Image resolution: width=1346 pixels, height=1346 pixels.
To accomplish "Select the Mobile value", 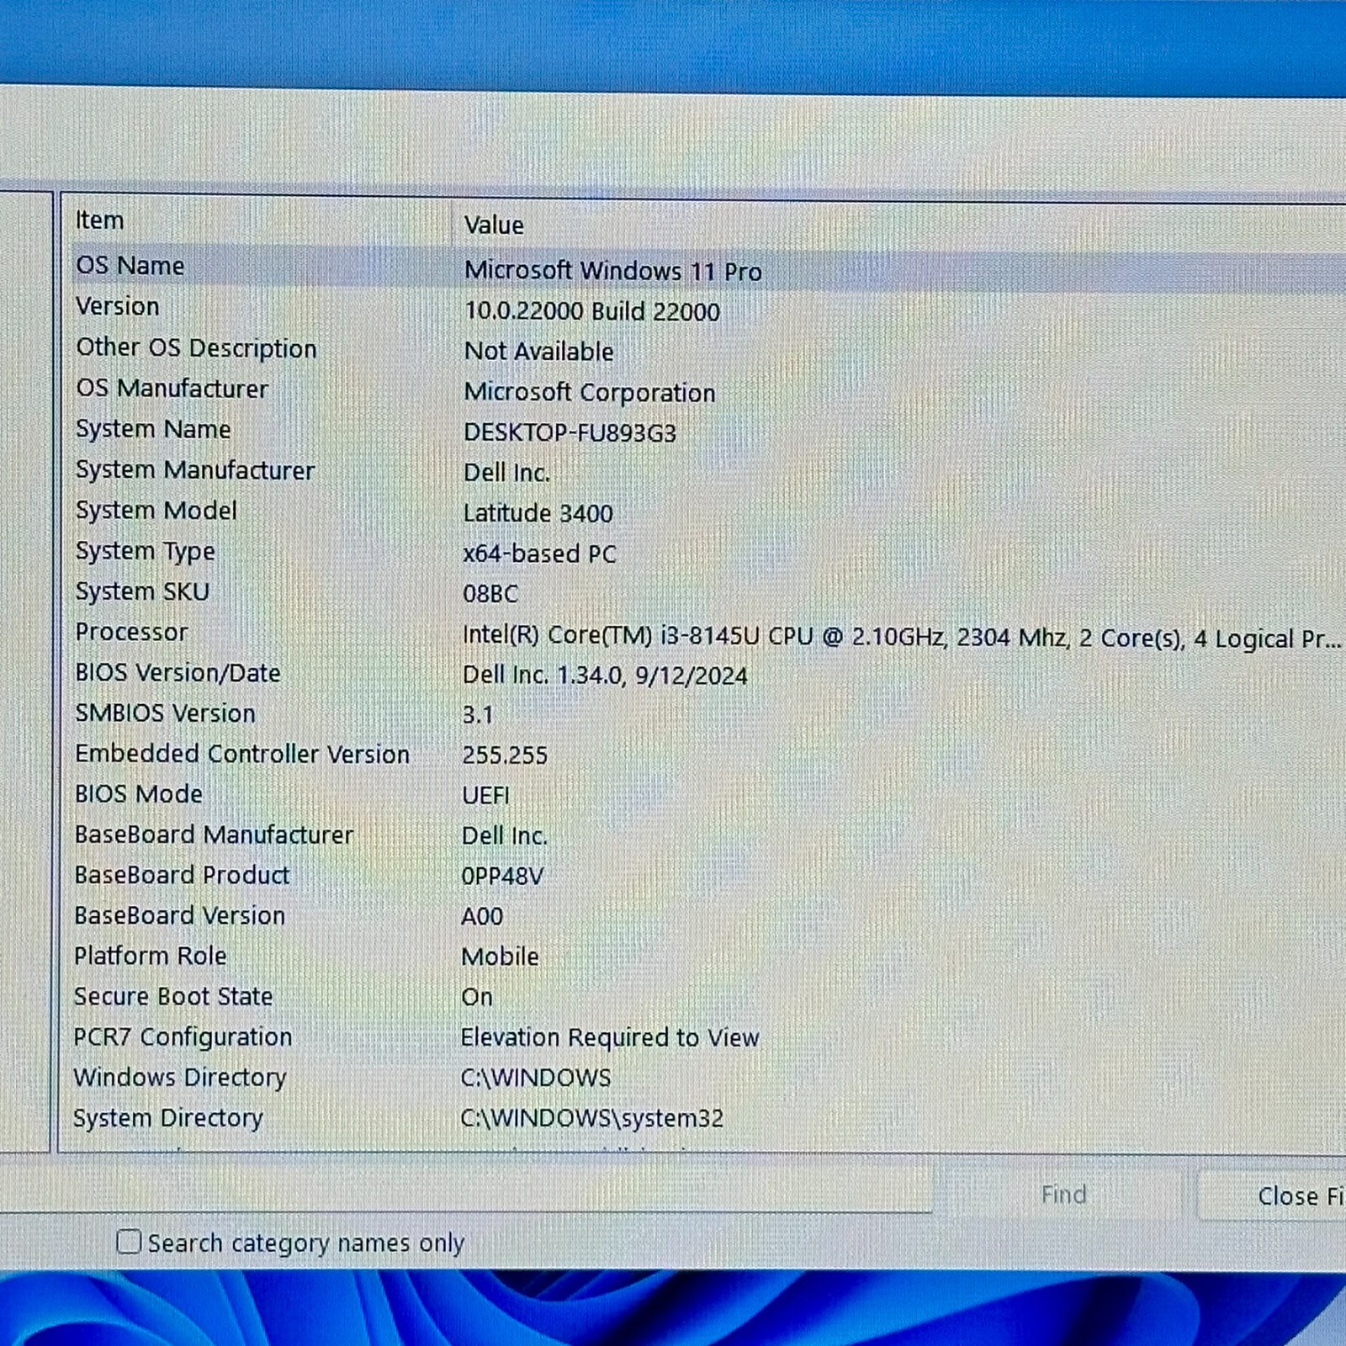I will coord(500,957).
